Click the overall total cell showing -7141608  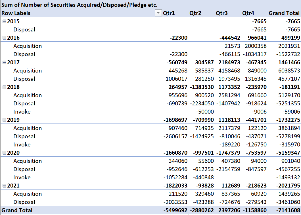287,210
